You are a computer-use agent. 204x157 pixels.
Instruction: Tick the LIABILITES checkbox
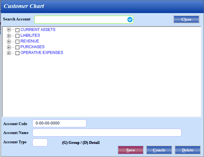(x=17, y=36)
